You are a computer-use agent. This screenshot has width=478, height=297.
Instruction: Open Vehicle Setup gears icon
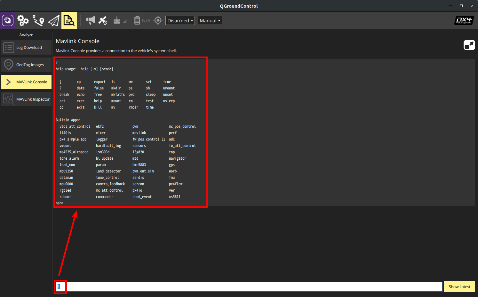(23, 20)
